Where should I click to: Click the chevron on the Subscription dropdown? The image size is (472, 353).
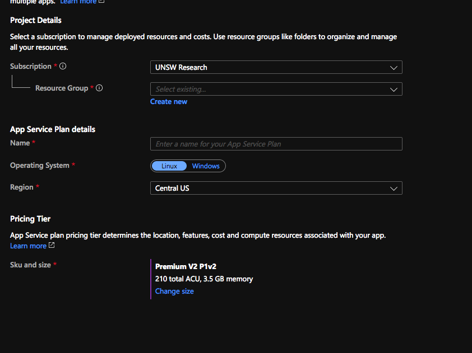(x=394, y=67)
